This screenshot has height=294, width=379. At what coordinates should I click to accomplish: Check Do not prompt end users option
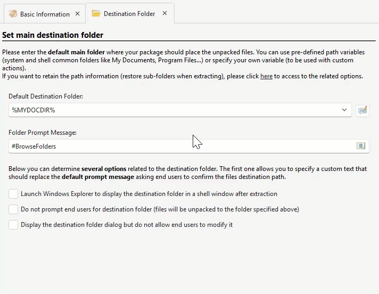coord(13,209)
